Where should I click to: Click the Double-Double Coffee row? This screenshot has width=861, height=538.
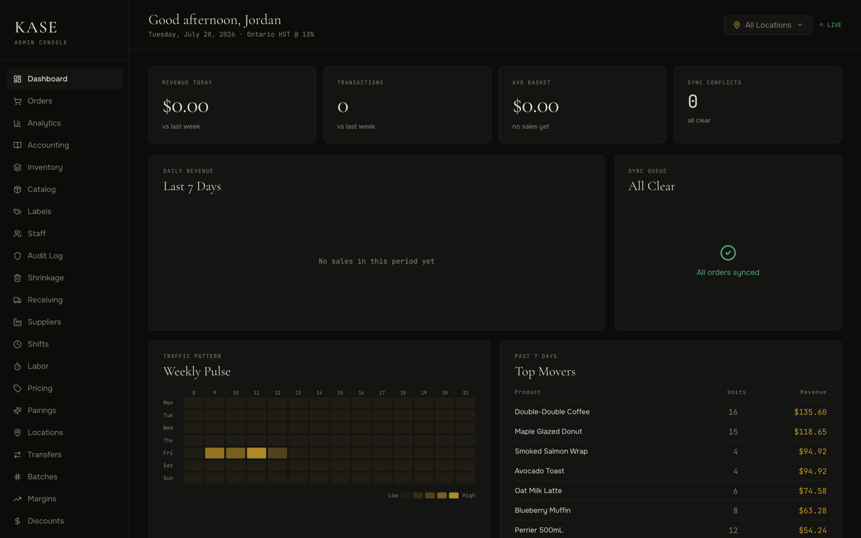tap(670, 412)
